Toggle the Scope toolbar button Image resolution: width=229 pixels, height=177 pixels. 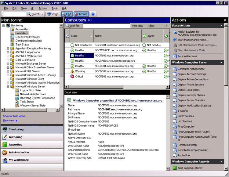53,14
